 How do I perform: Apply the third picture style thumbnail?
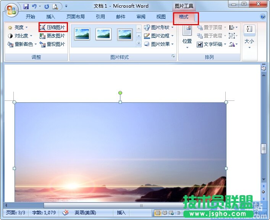[x=124, y=34]
